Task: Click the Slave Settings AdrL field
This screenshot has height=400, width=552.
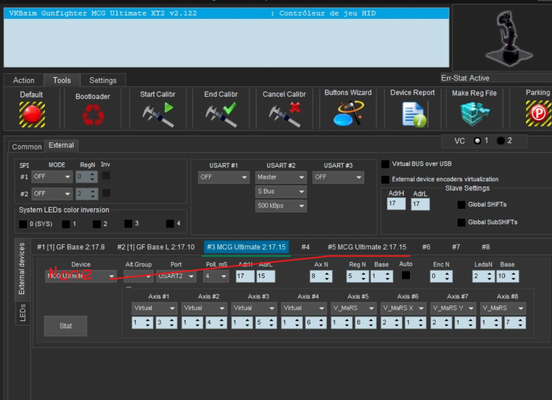Action: [420, 204]
